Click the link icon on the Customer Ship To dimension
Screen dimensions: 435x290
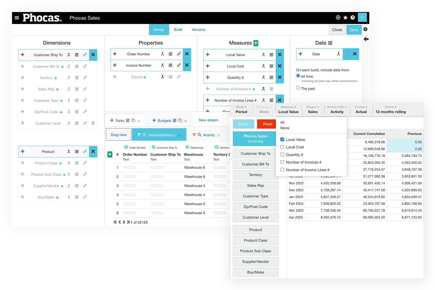(85, 55)
